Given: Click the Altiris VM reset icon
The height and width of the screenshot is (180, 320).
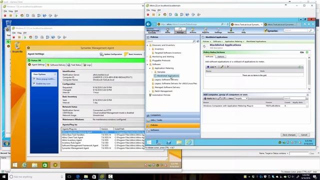Looking at the screenshot, I should [164, 14].
